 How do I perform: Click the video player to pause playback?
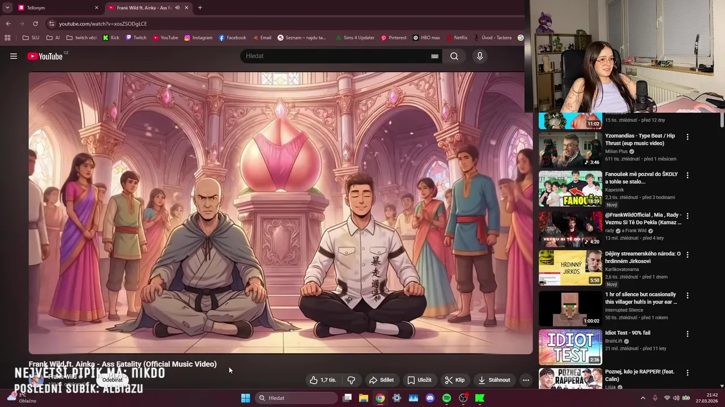click(x=280, y=213)
